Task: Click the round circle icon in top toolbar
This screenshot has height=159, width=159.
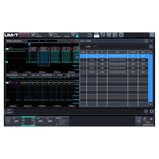Action: [x=121, y=35]
